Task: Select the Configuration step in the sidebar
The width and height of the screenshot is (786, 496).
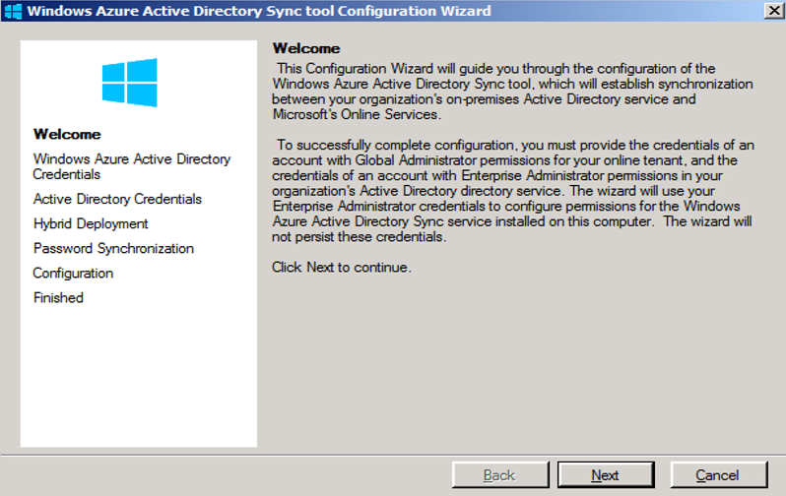Action: click(73, 273)
